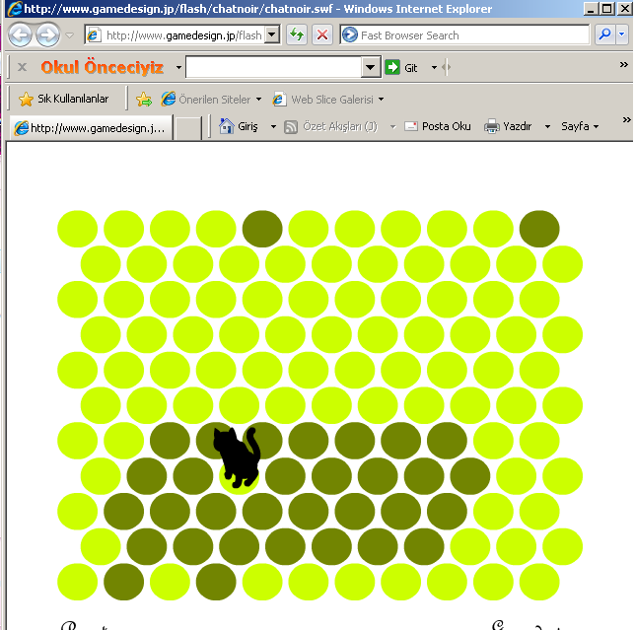
Task: Go forward with the Forward arrow button
Action: pos(47,35)
